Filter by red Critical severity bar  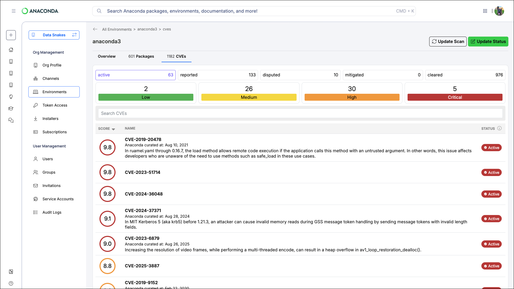pos(455,97)
